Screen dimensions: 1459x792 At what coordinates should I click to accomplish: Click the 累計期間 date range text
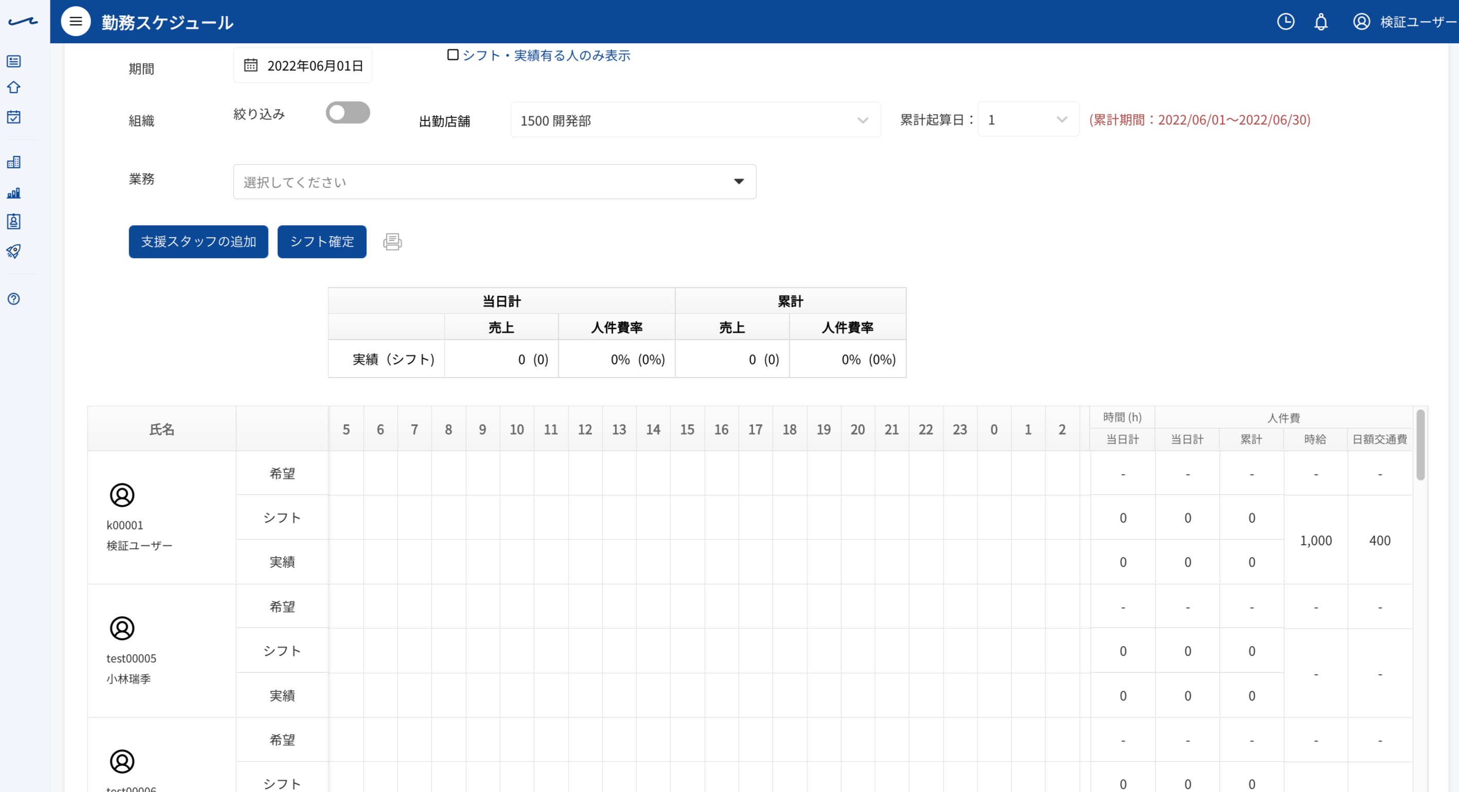pyautogui.click(x=1200, y=120)
